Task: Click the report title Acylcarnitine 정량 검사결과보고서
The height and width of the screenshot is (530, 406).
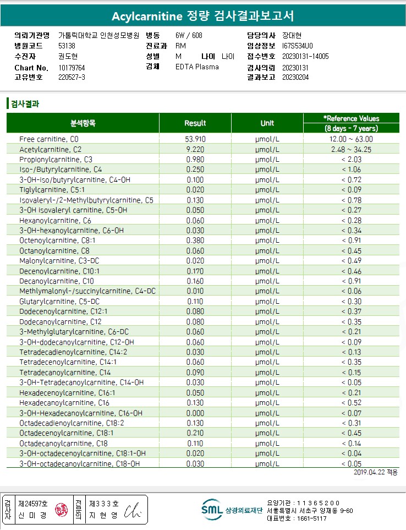Action: click(x=203, y=16)
